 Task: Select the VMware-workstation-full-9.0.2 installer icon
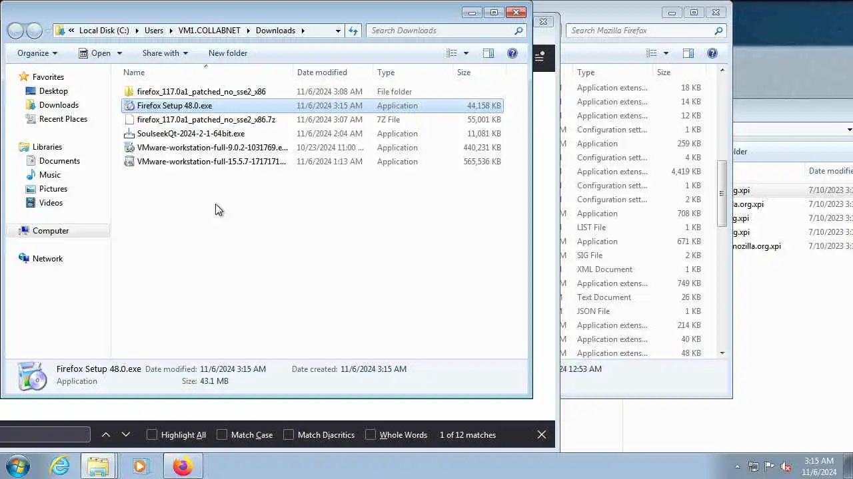(x=129, y=148)
